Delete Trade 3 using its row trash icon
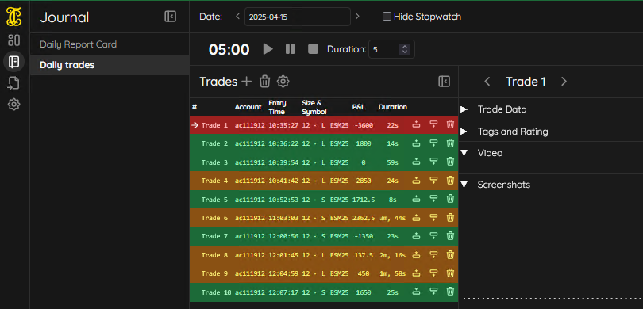 tap(450, 162)
